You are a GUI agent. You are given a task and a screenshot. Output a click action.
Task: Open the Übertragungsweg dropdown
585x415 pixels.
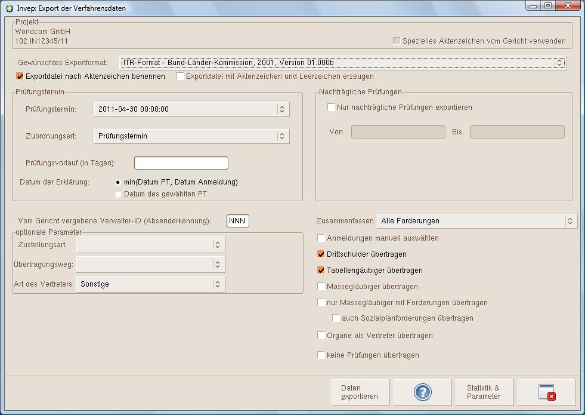pyautogui.click(x=151, y=265)
